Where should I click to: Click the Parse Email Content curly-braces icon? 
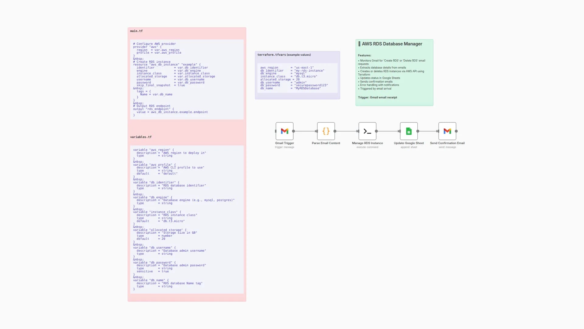click(x=326, y=131)
